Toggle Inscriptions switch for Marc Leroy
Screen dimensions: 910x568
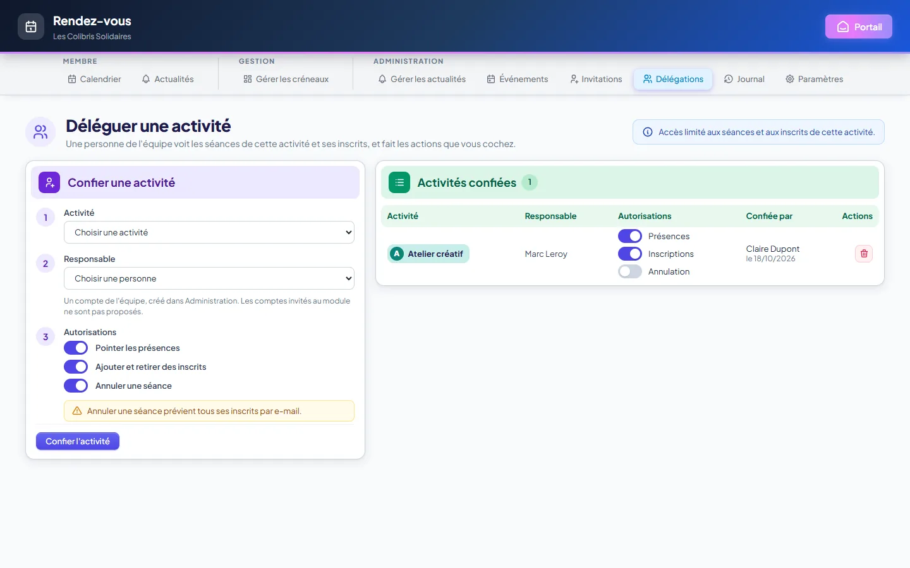630,254
